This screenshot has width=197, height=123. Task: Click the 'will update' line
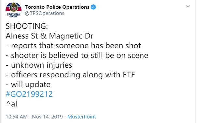point(31,85)
